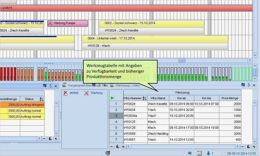Click Gantt horizontal scroll right arrow
The height and width of the screenshot is (156, 260).
pyautogui.click(x=250, y=60)
